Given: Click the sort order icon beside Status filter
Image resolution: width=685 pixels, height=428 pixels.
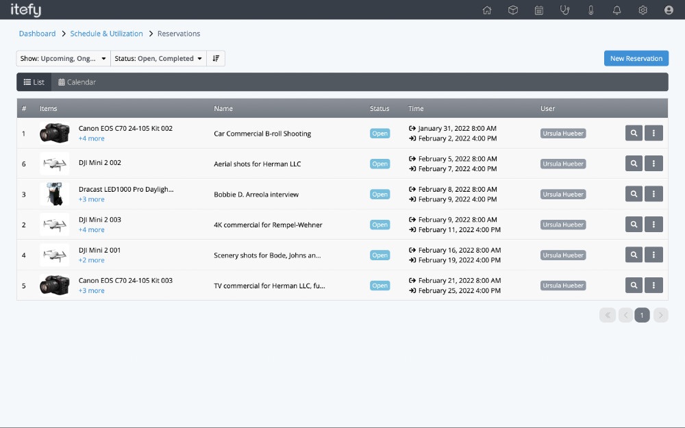Looking at the screenshot, I should click(216, 58).
